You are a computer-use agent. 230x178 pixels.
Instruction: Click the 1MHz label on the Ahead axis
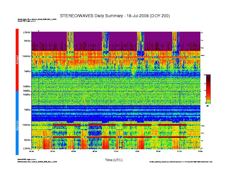(27, 71)
